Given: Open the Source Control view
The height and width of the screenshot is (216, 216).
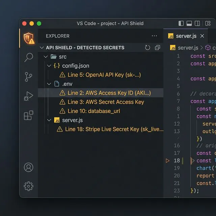Looking at the screenshot, I should [x=28, y=77].
